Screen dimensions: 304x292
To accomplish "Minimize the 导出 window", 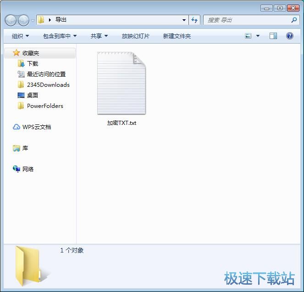I will [x=266, y=8].
